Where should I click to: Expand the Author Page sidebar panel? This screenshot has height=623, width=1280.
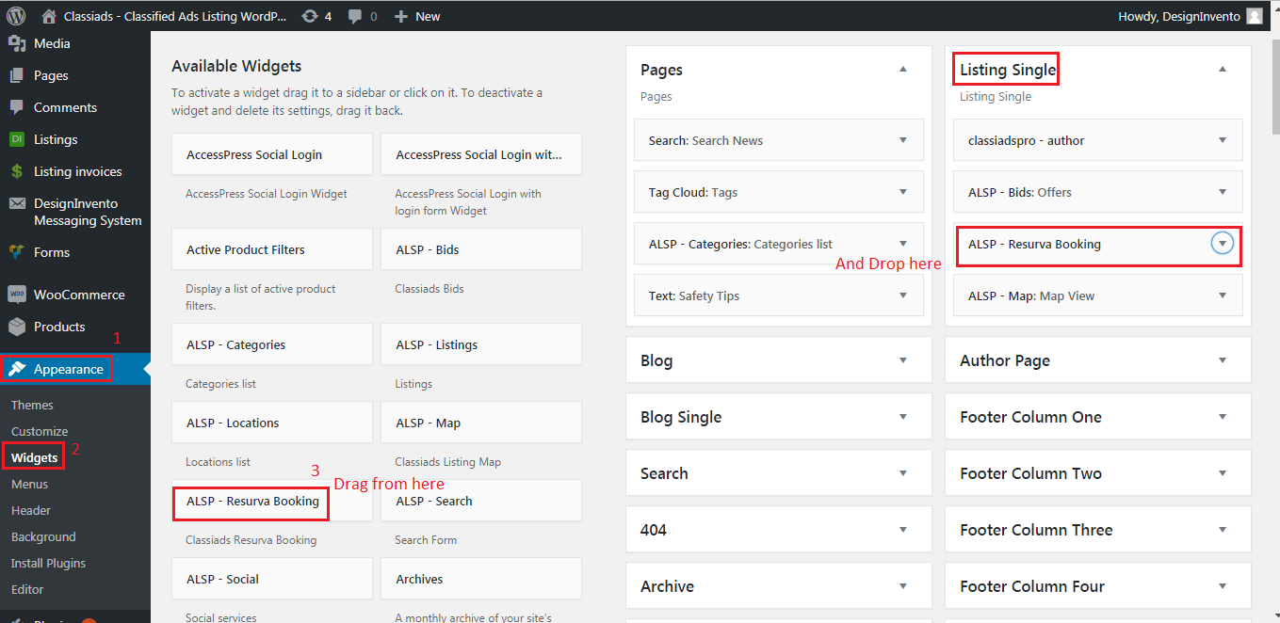[x=1222, y=360]
